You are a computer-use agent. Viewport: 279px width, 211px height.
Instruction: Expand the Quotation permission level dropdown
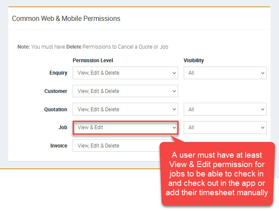(x=125, y=110)
